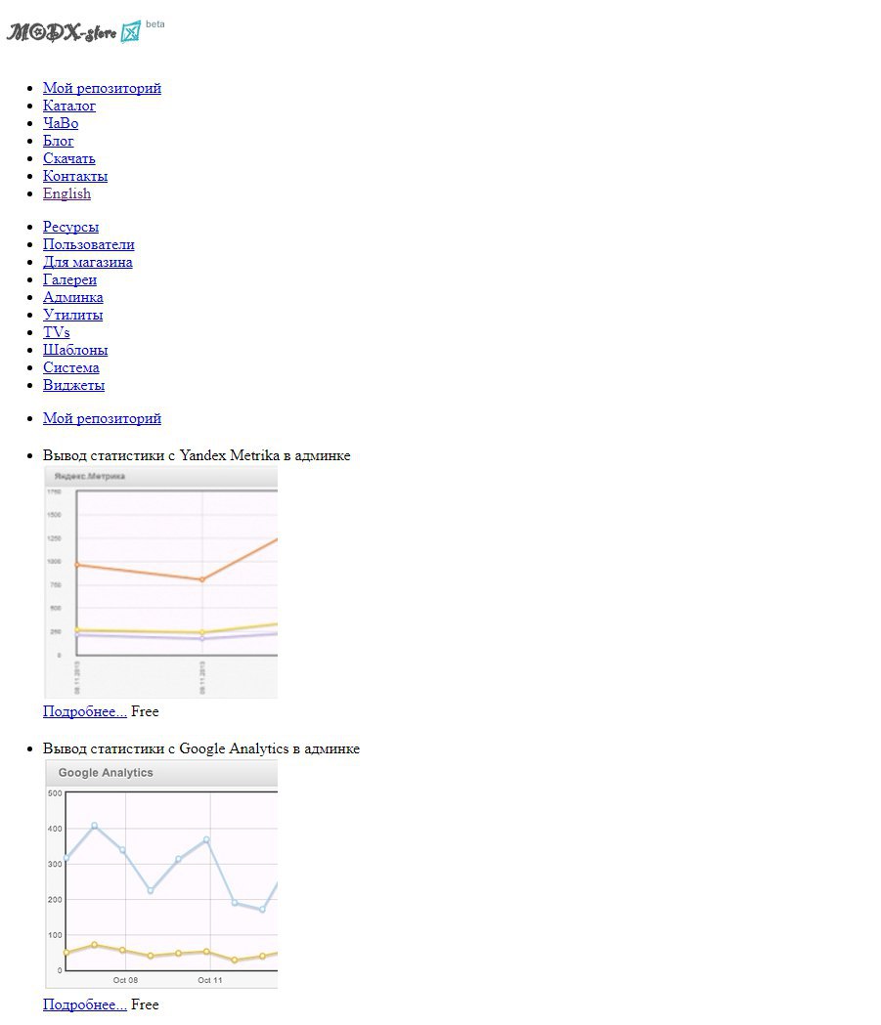Click Подробнее under the Google Analytics item
881x1025 pixels.
point(85,1004)
